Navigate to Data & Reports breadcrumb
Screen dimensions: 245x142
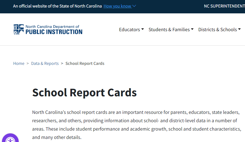pos(45,63)
